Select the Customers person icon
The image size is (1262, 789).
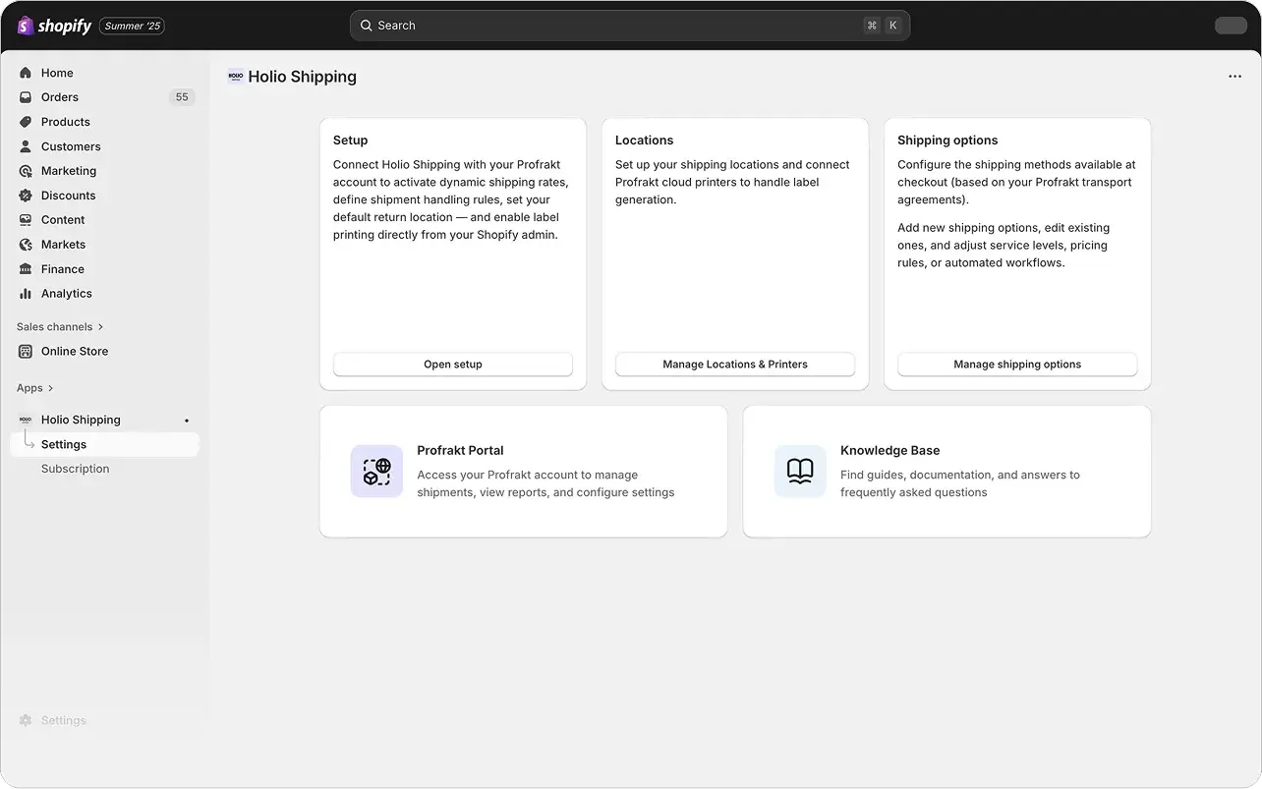click(x=26, y=146)
